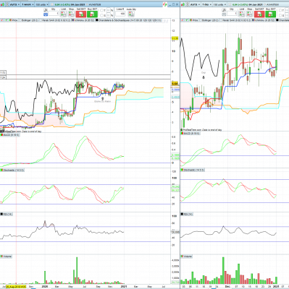Click the Price indicator icon in the weekly chart
This screenshot has width=289, height=289.
click(10, 20)
